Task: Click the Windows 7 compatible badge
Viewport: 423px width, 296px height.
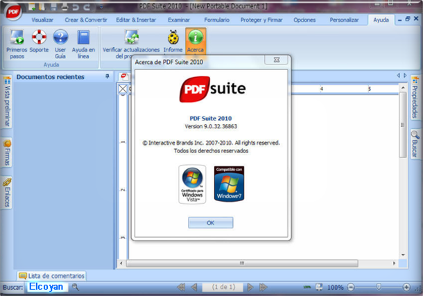Action: coord(229,184)
